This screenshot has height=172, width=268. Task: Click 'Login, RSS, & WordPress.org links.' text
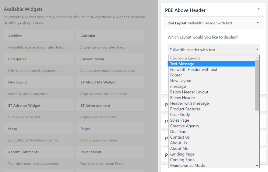[33, 140]
